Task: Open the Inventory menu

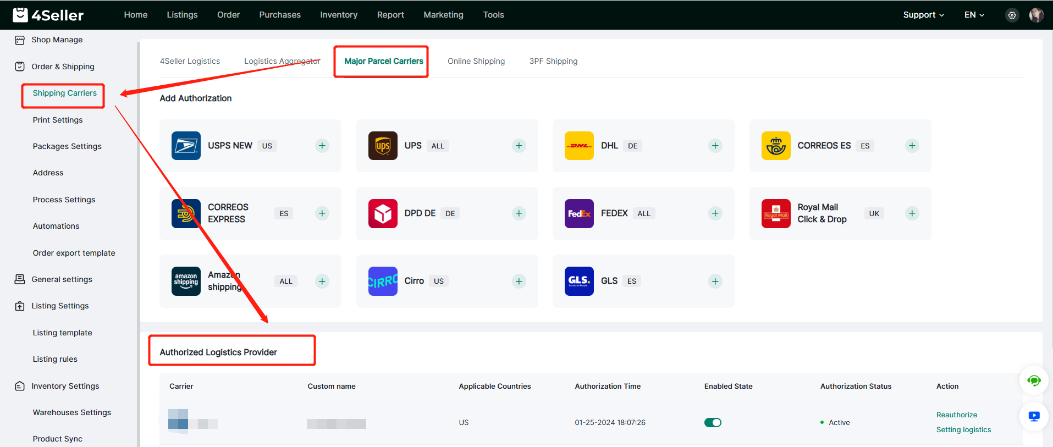Action: [339, 15]
